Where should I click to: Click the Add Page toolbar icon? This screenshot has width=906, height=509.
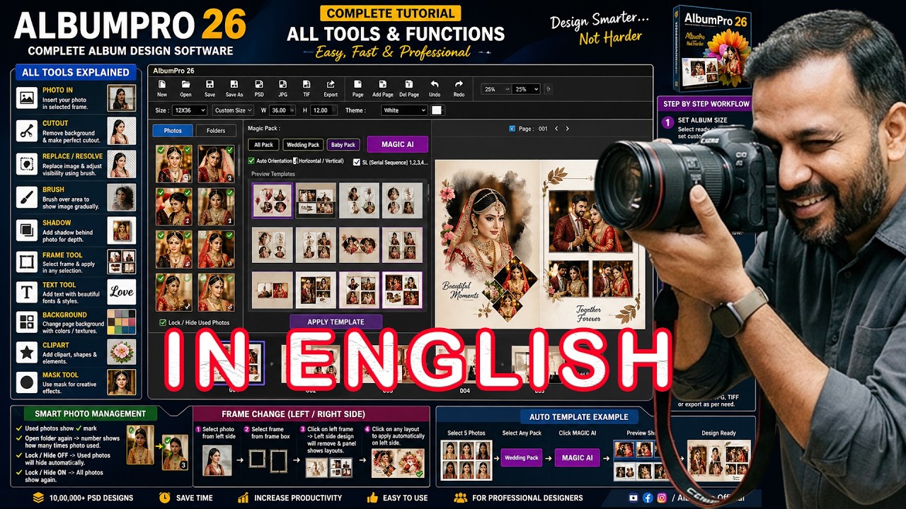click(x=383, y=85)
